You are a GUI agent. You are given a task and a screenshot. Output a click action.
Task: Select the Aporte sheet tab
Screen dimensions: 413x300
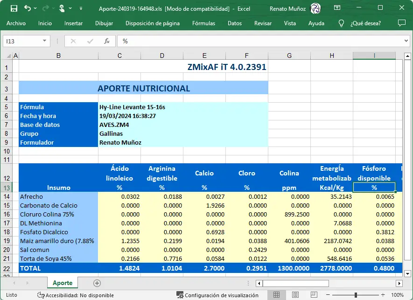point(63,283)
